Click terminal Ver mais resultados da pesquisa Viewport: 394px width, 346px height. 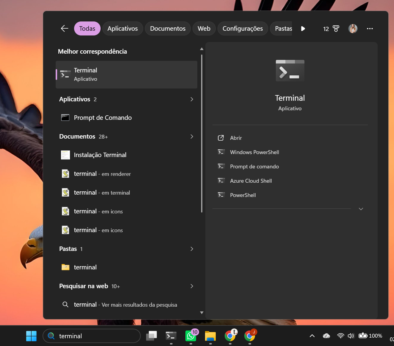pos(126,305)
